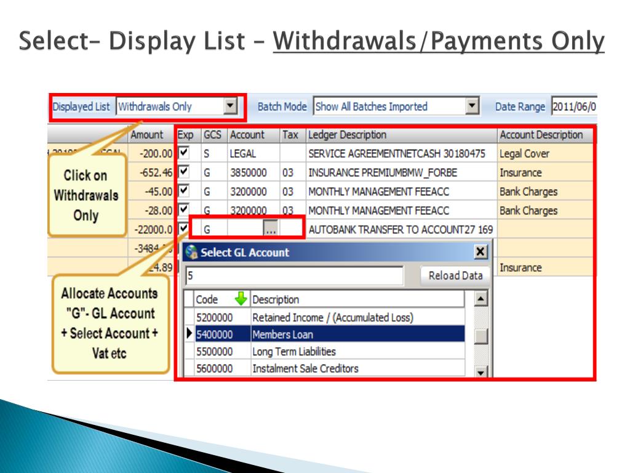
Task: Click the scroll down arrow in GL list
Action: (480, 371)
